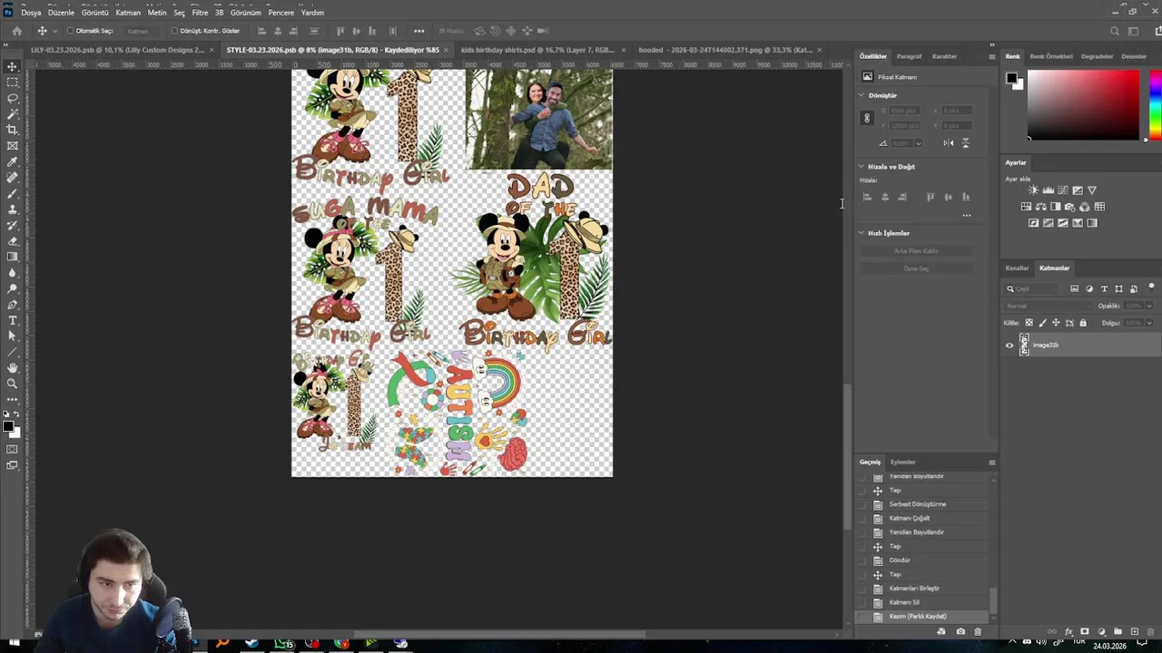Viewport: 1162px width, 653px height.
Task: Select the Eyedropper tool
Action: (x=12, y=161)
